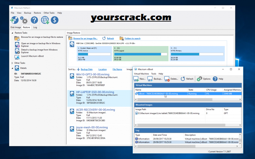This screenshot has width=255, height=159.
Task: Select the System Reserved (F:) partition
Action: tap(94, 54)
